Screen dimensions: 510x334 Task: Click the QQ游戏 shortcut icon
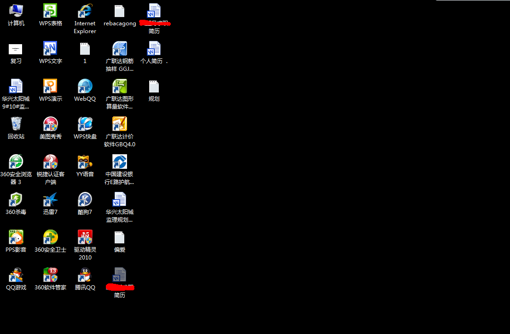coord(16,275)
